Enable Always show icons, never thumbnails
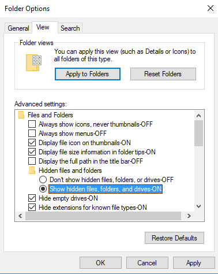Image resolution: width=218 pixels, height=274 pixels. 32,124
